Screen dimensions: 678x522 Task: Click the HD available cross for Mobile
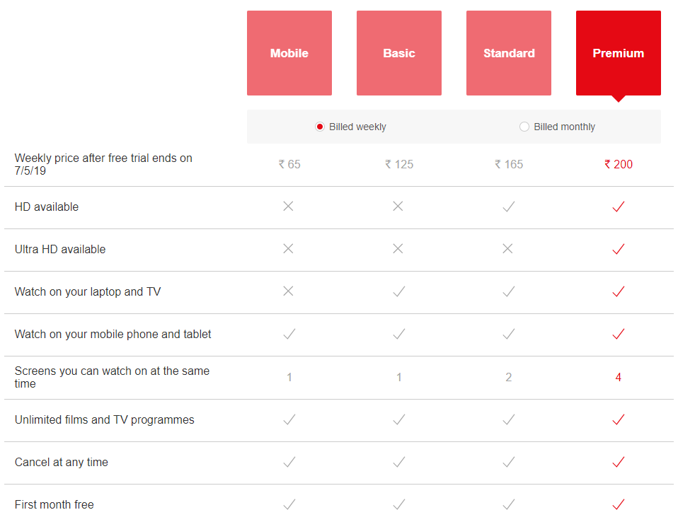[x=289, y=206]
